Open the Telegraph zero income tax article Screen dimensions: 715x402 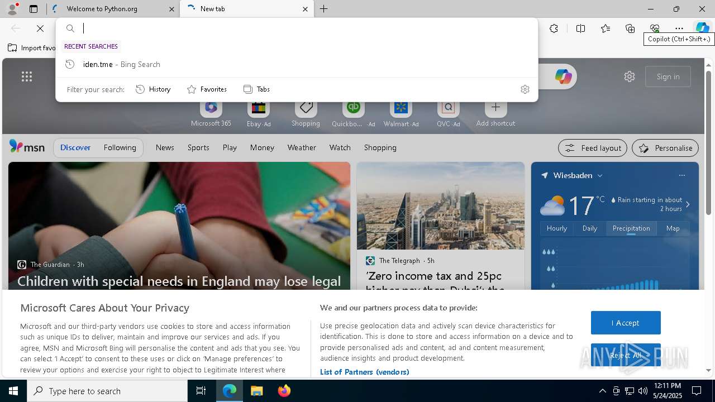pos(434,282)
